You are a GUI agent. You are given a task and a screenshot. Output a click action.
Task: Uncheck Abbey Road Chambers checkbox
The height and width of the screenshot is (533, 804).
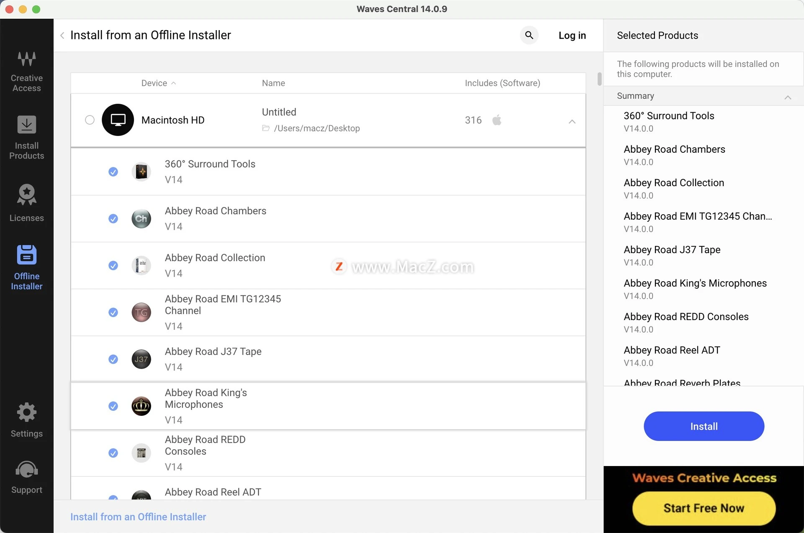pos(113,218)
